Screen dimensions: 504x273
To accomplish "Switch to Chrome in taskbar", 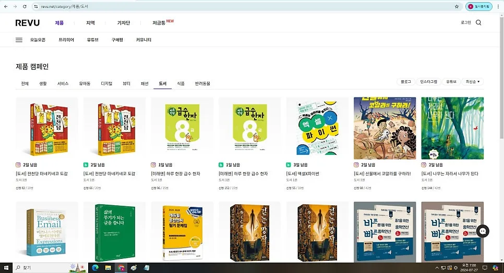I will 121,268.
